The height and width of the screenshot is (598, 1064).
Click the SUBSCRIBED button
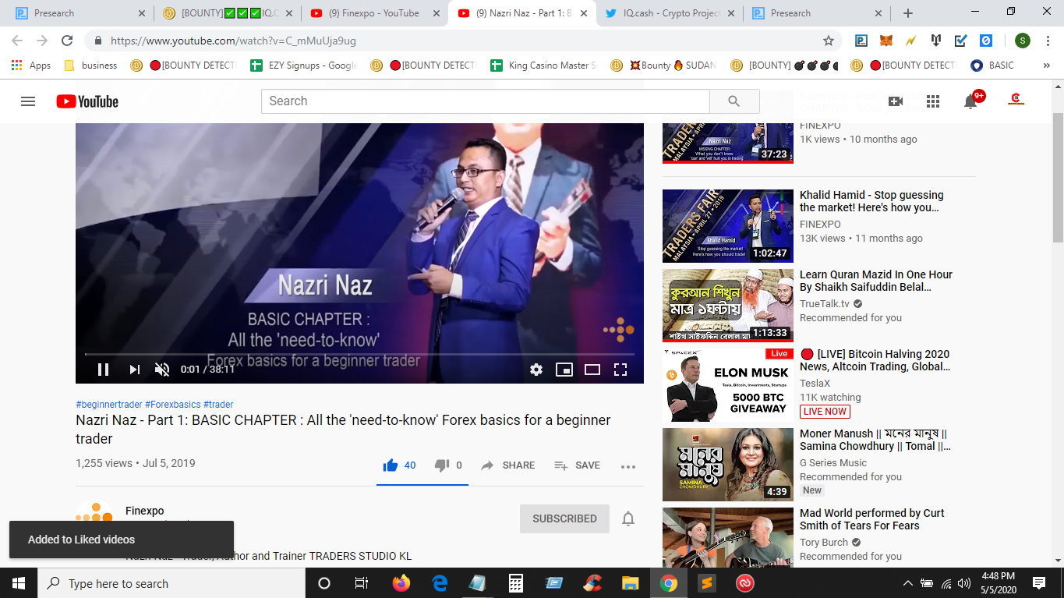click(x=564, y=518)
